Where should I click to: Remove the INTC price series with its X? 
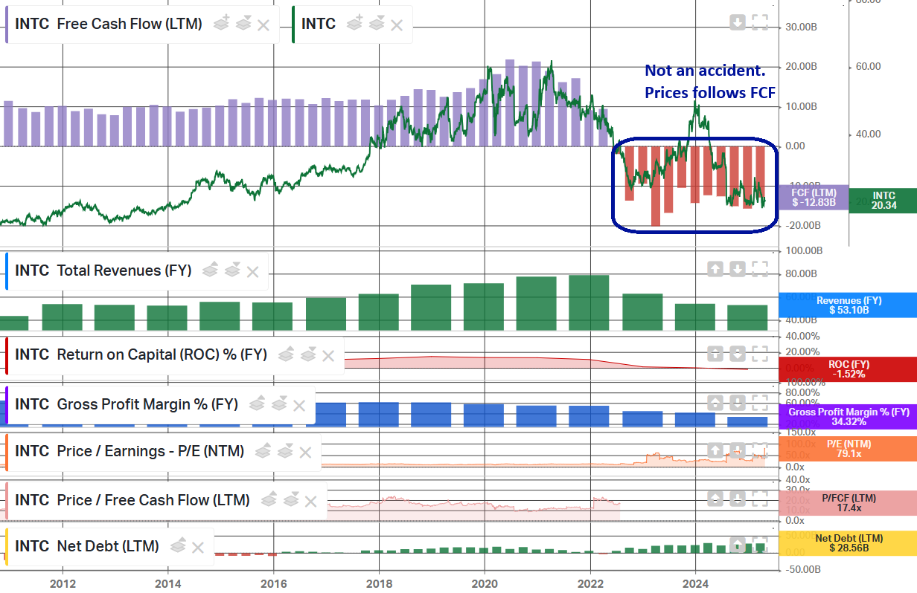pyautogui.click(x=397, y=25)
